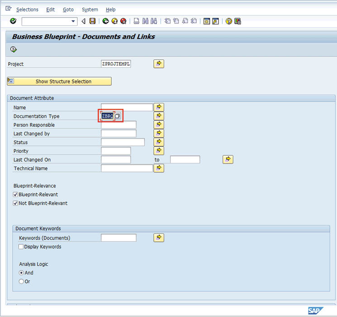
Task: Click the Status input field
Action: tap(123, 142)
